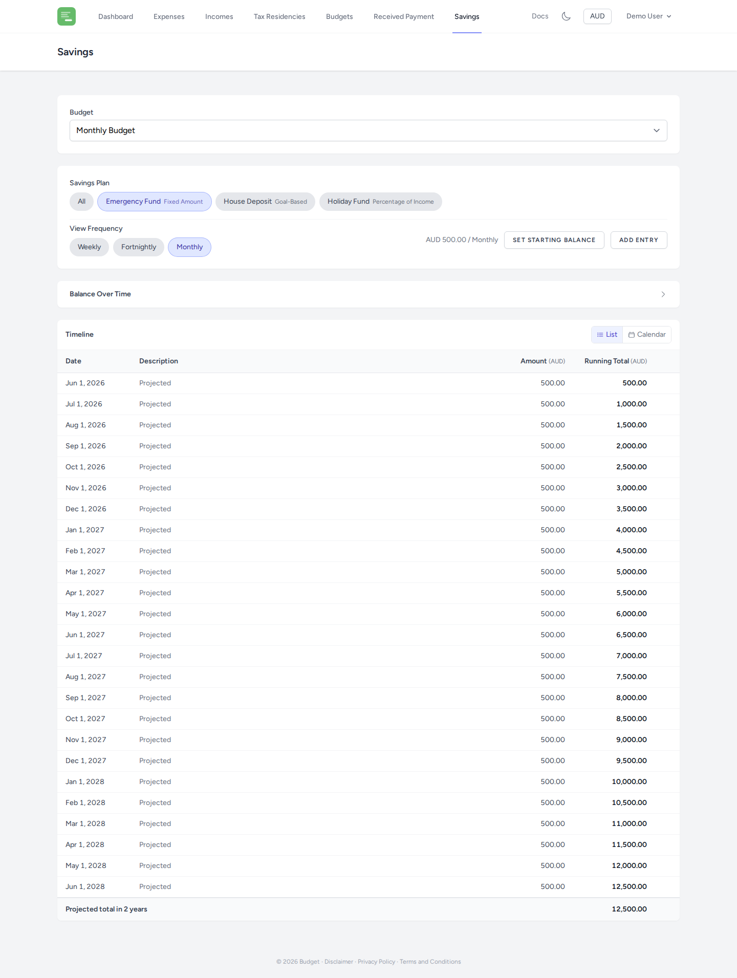Click Set Starting Balance button
Screen dimensions: 737x978
pos(554,240)
